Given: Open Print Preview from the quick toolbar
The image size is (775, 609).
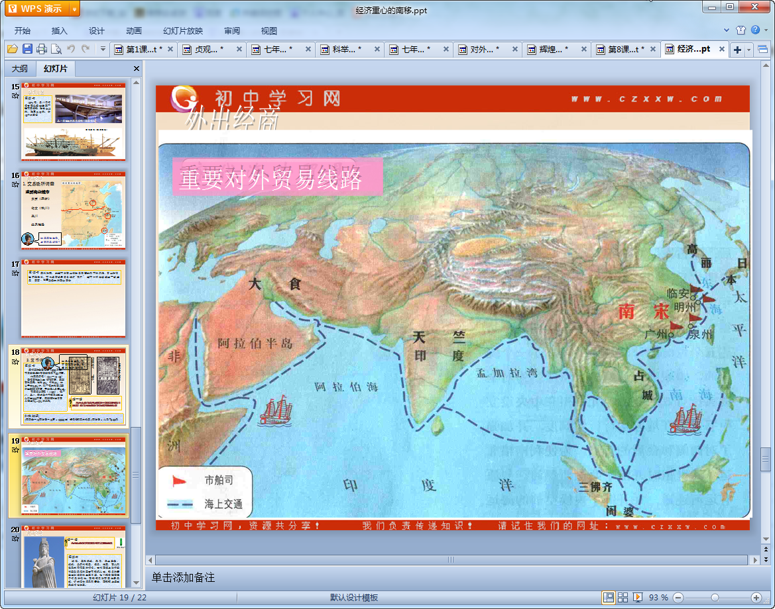Looking at the screenshot, I should [56, 49].
